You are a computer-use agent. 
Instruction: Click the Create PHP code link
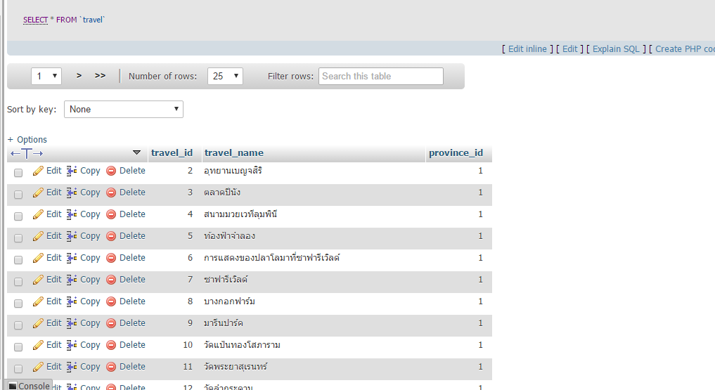coord(685,48)
